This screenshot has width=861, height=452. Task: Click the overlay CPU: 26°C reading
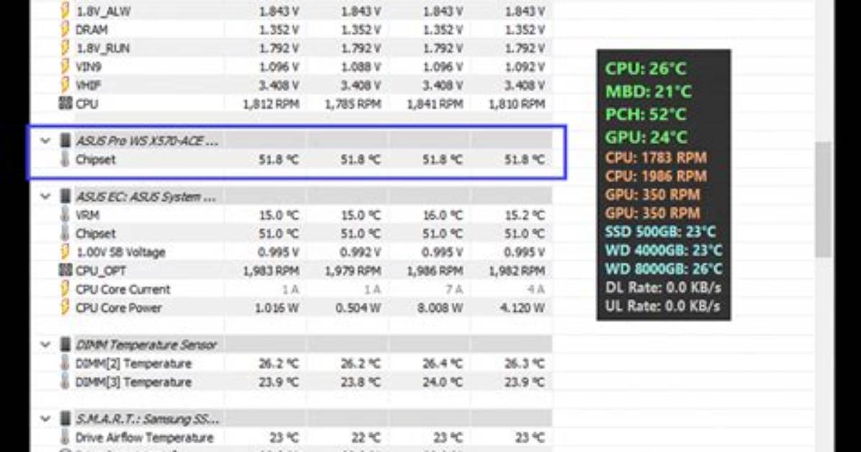(x=646, y=68)
